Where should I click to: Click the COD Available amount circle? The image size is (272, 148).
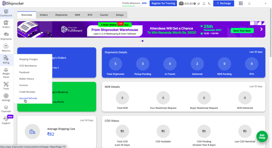[x=163, y=131]
